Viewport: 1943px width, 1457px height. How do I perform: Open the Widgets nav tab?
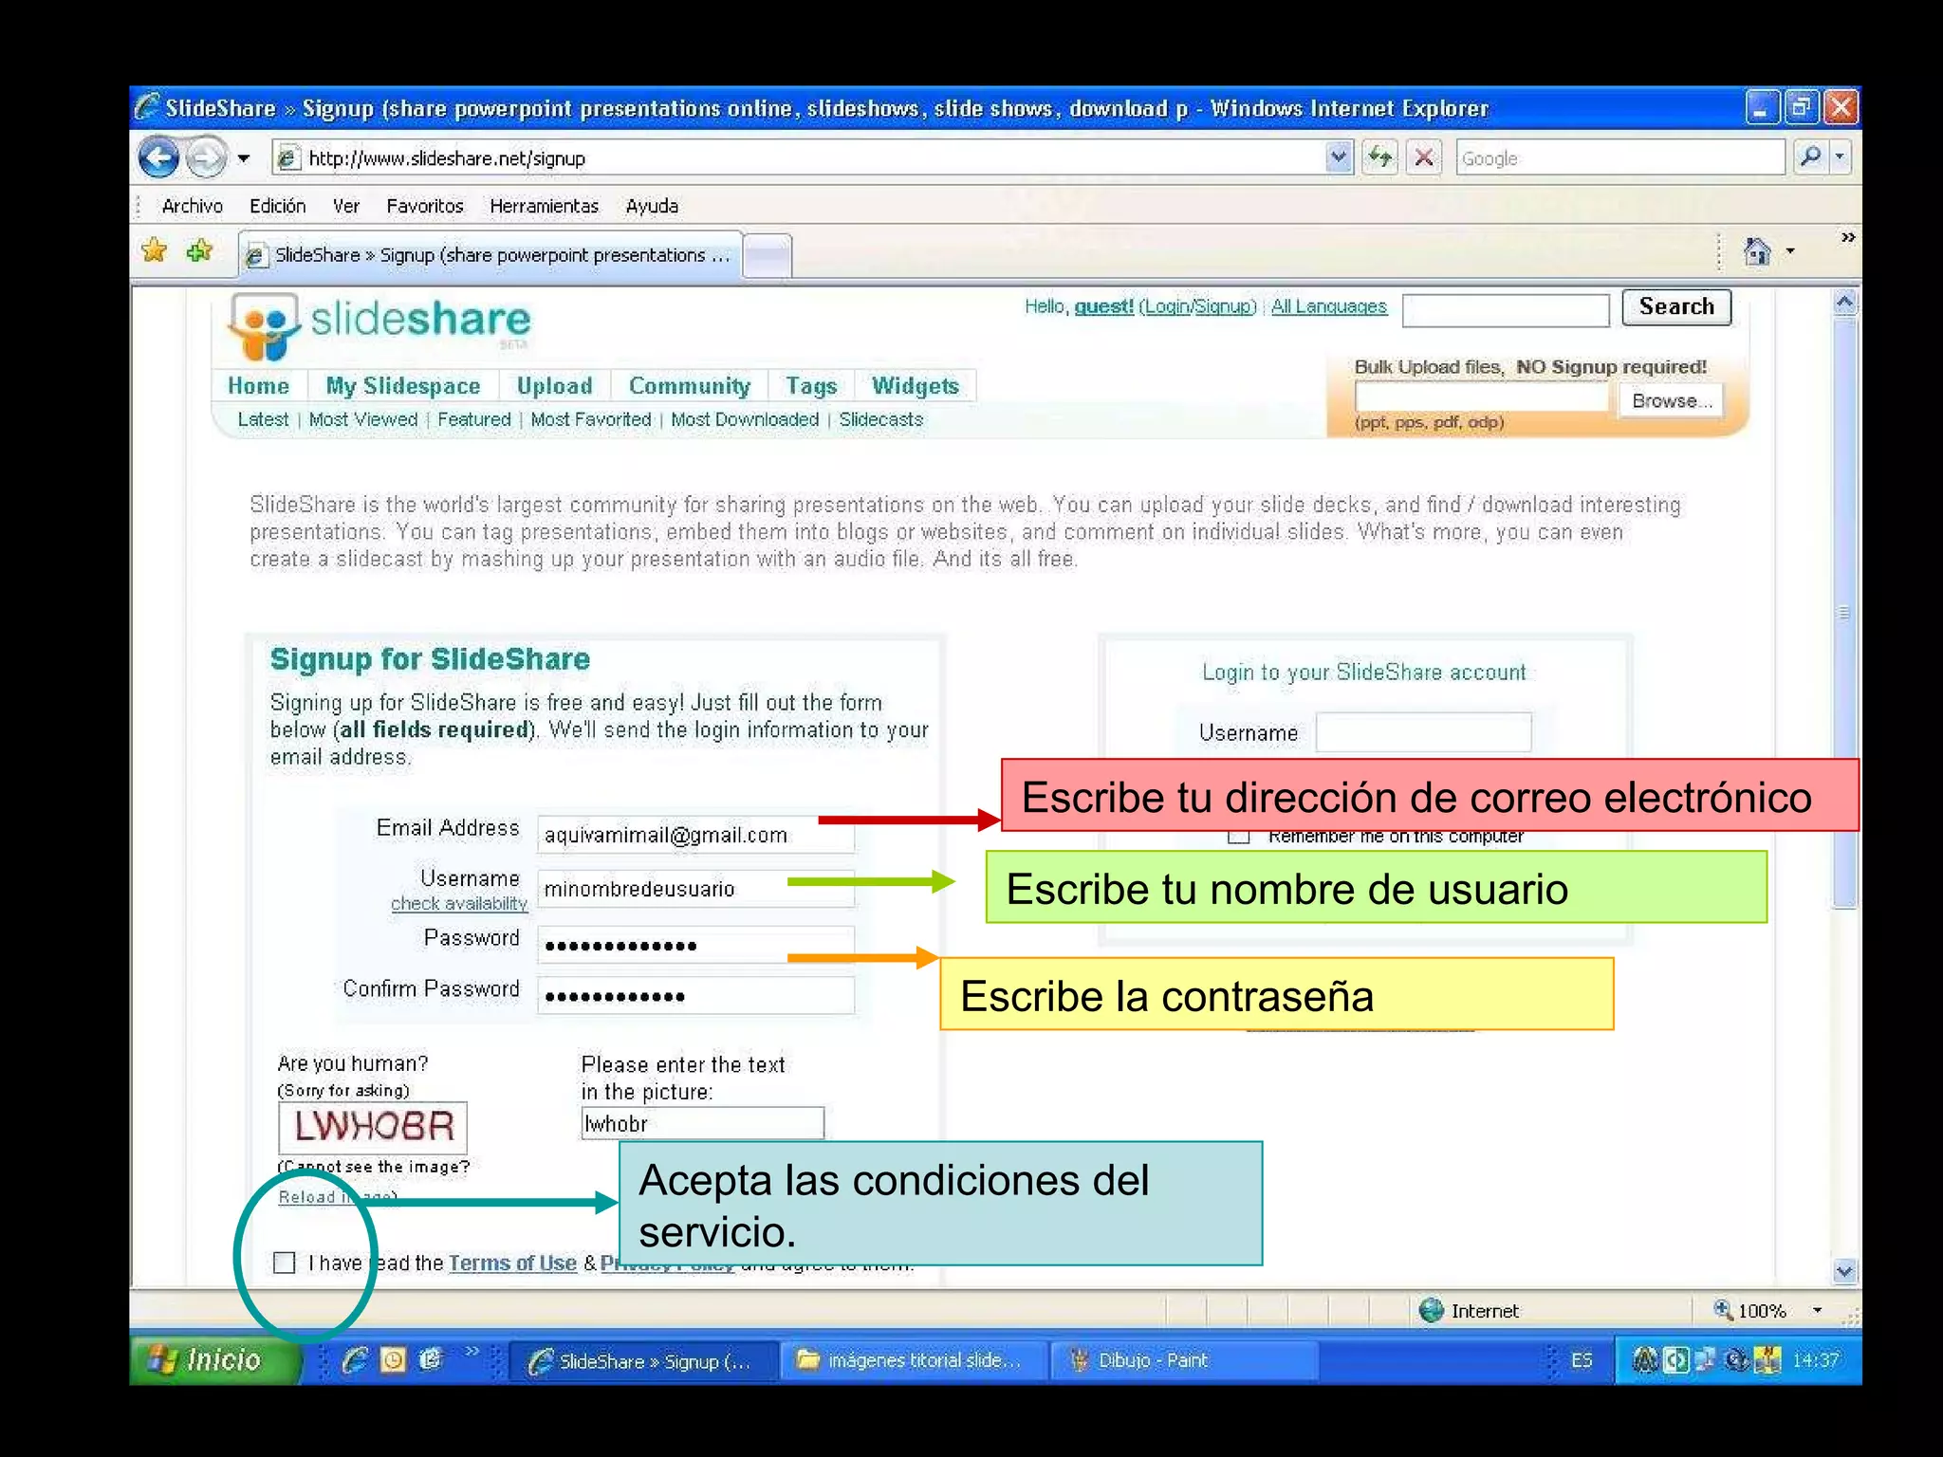[x=916, y=386]
